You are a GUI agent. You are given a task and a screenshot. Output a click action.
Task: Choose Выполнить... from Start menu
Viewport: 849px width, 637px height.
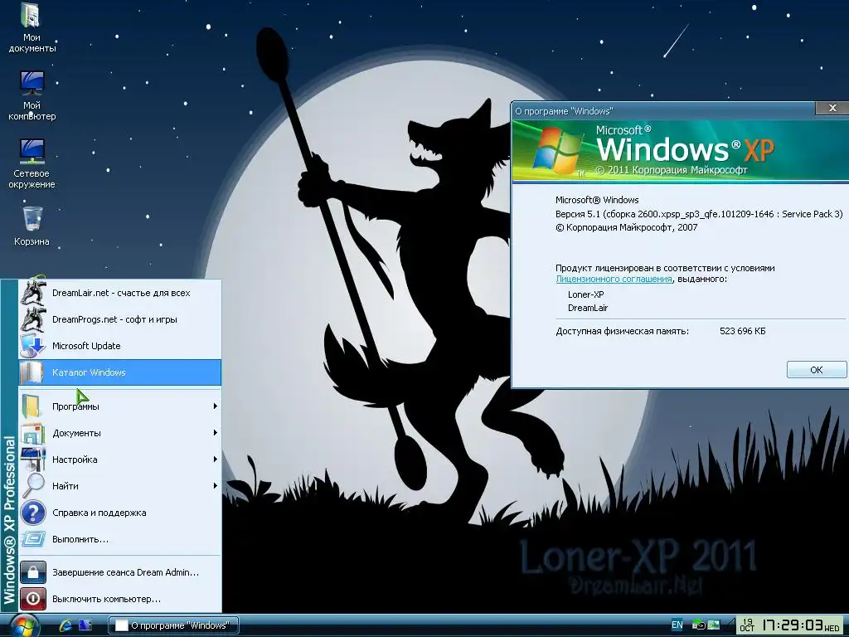[x=119, y=539]
